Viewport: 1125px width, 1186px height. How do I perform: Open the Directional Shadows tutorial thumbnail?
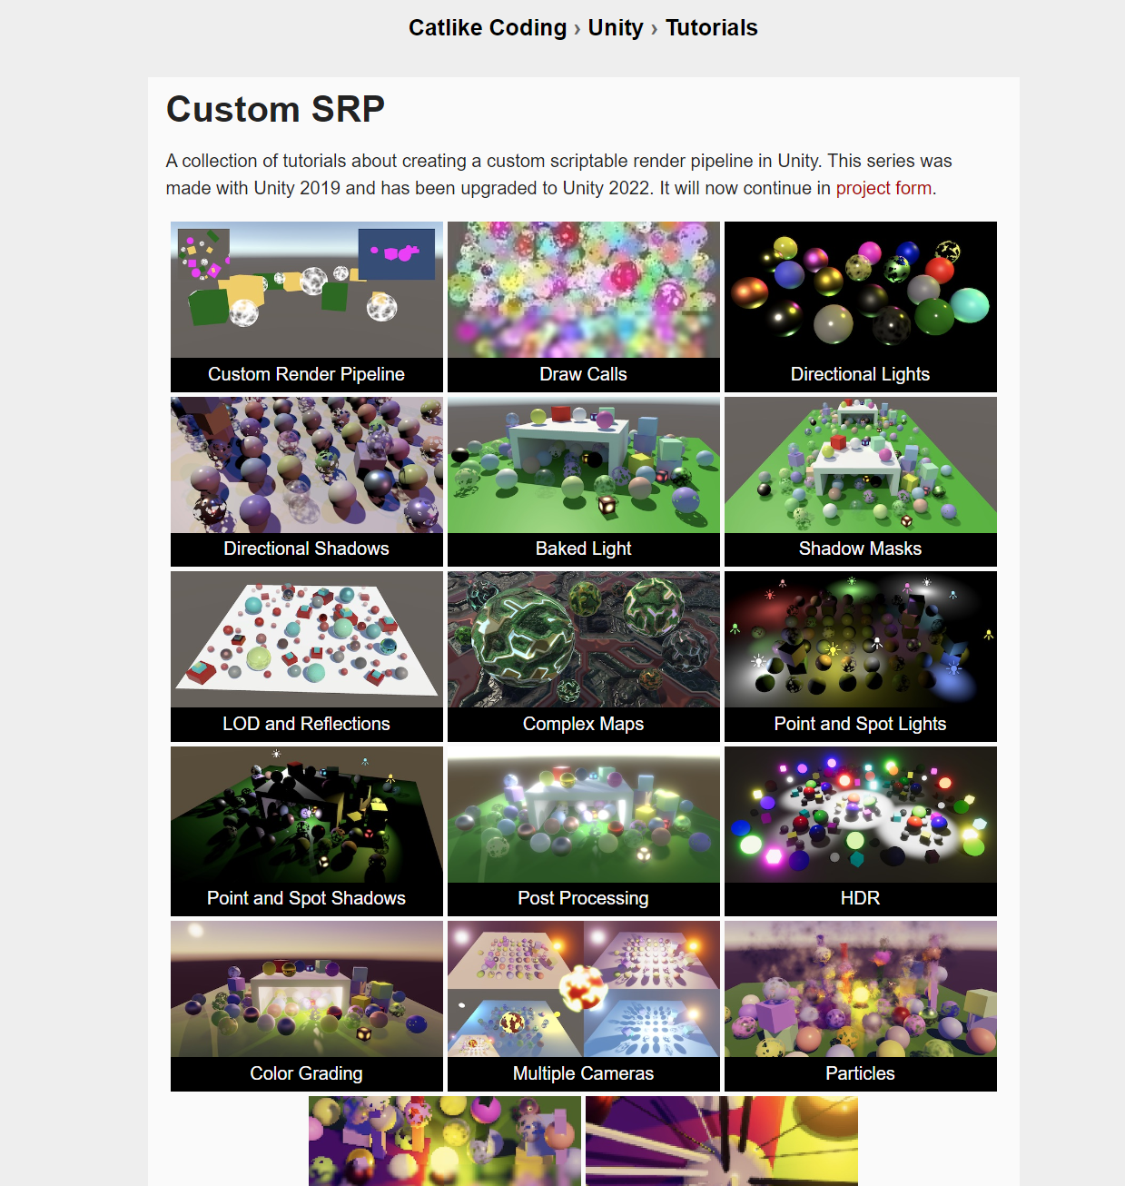(307, 481)
